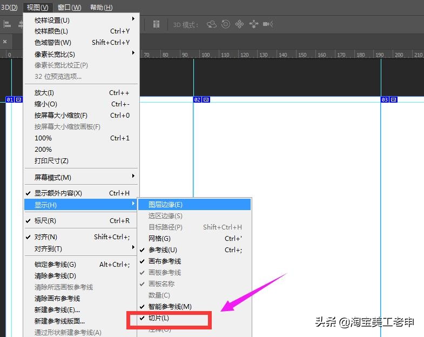This screenshot has height=337, width=424.
Task: Expand the 对齐到(T) submenu
Action: (82, 248)
